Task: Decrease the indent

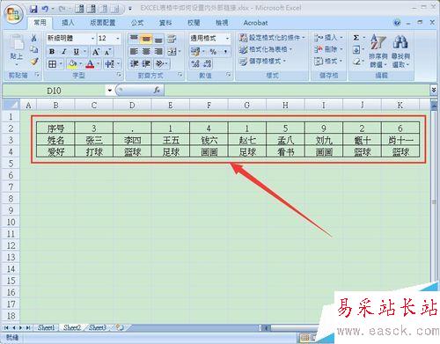Action: tap(134, 63)
